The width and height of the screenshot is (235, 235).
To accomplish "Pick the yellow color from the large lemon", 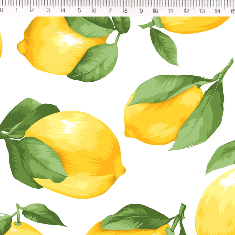I will 97,164.
